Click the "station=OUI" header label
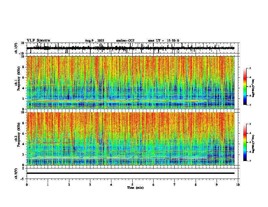Screen dimensions: 268x207 click(125, 41)
